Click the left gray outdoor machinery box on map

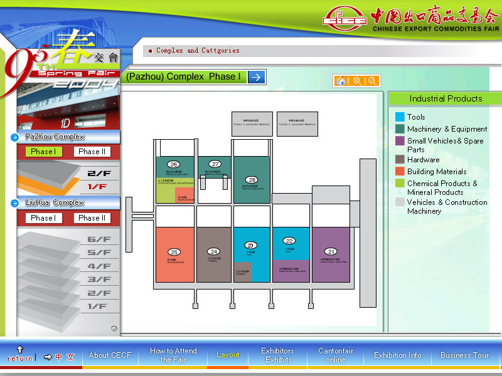click(252, 124)
